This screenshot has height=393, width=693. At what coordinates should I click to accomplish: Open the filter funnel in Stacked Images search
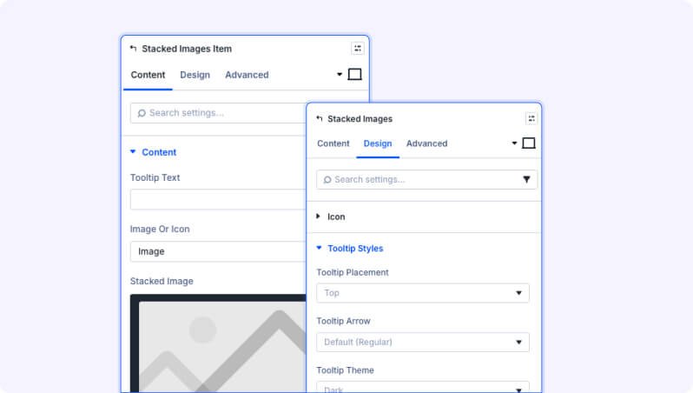pos(526,179)
